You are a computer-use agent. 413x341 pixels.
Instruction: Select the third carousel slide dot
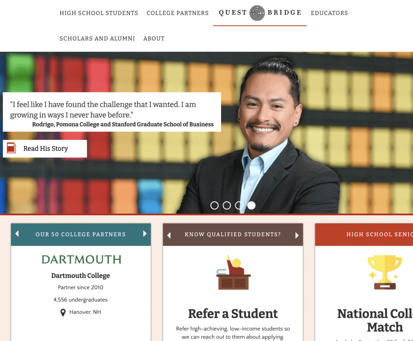(239, 205)
